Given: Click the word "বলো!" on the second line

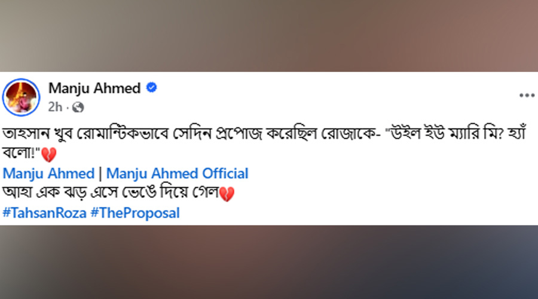Looking at the screenshot, I should (x=22, y=155).
